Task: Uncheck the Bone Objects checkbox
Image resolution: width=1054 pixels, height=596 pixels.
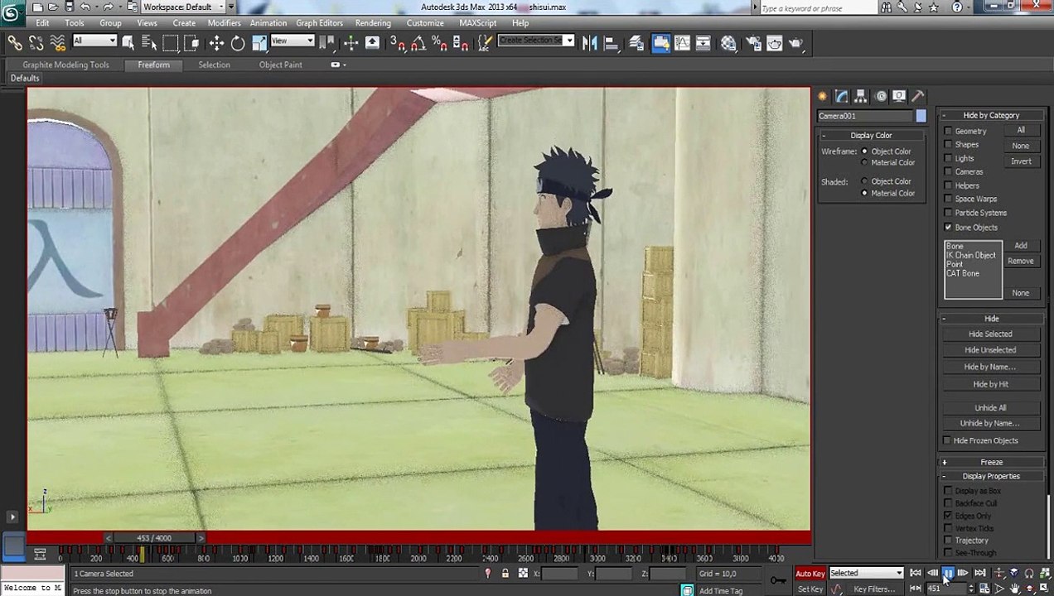Action: click(x=948, y=227)
